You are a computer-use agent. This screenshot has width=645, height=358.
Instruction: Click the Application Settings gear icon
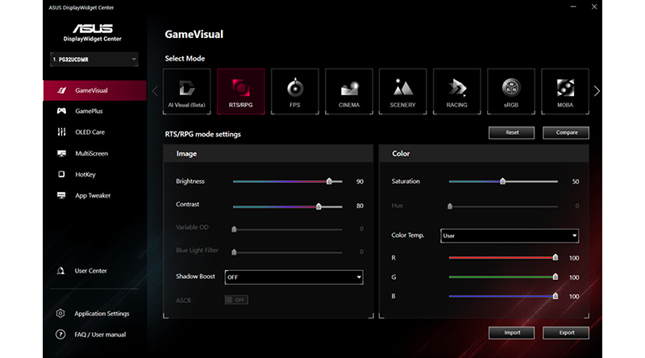60,313
